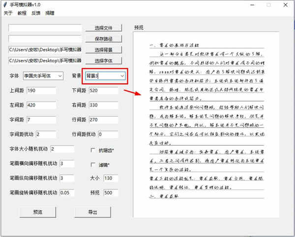Open the 反馈 menu
Screen dimensions: 295x237
36,13
